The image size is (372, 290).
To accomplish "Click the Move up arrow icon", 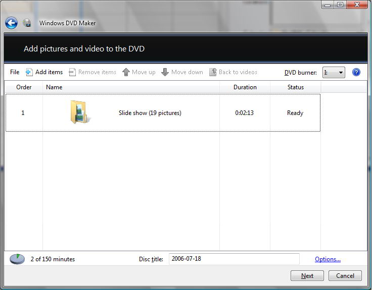I will [126, 72].
